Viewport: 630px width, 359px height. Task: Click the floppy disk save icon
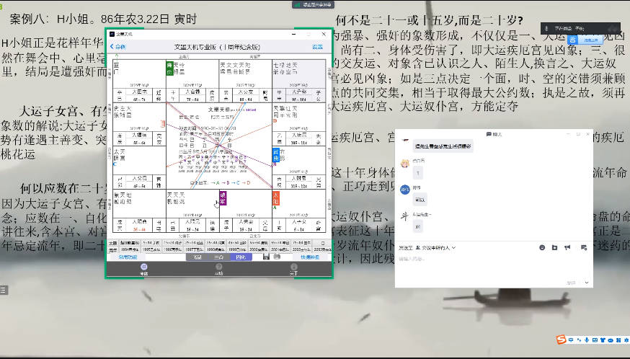point(266,257)
